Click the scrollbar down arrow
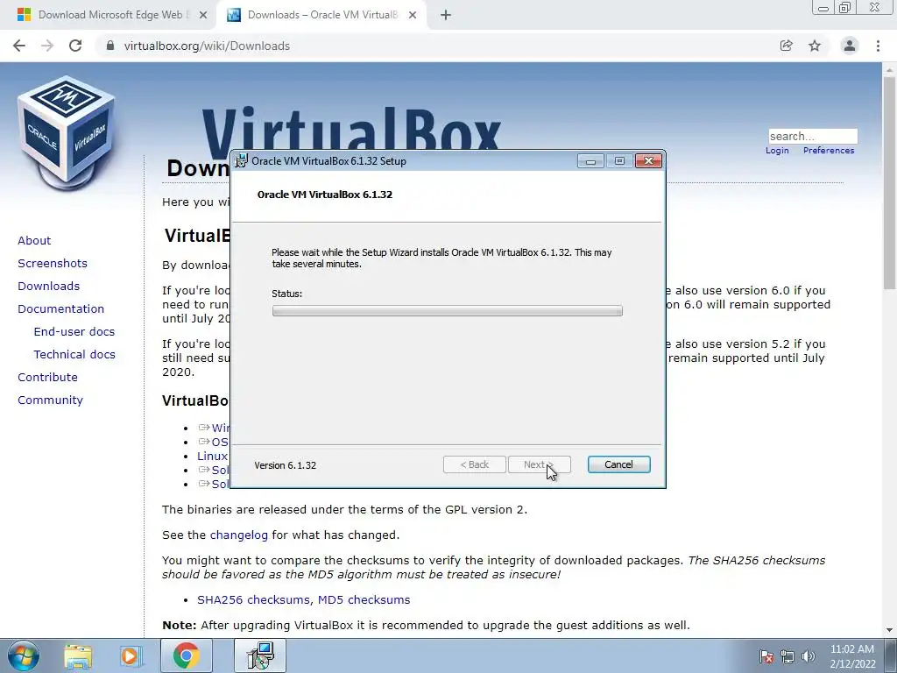Image resolution: width=897 pixels, height=673 pixels. pos(889,631)
